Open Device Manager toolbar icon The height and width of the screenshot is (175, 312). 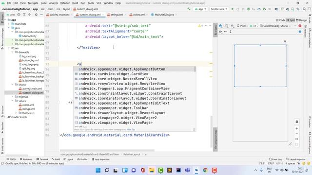point(292,9)
